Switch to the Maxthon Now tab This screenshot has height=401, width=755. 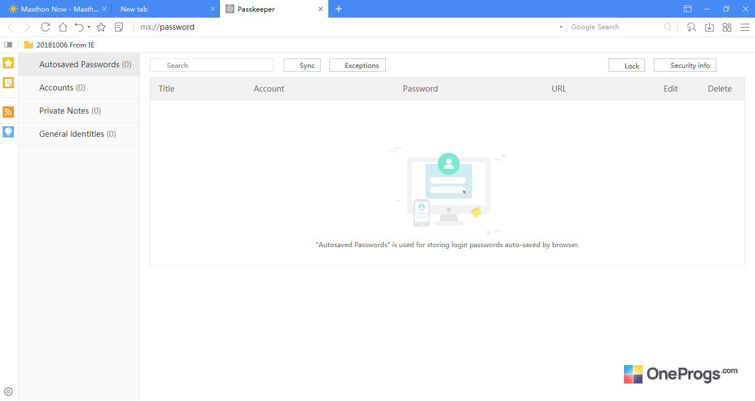(x=55, y=9)
